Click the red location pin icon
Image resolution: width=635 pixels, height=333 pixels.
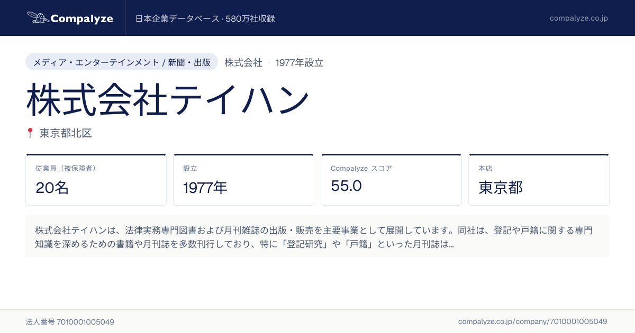point(30,133)
